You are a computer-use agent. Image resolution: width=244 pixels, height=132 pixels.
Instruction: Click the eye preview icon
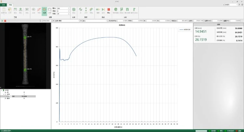[x=33, y=9]
